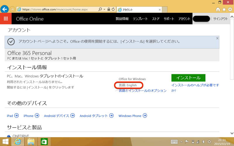234x146 pixels.
Task: Click the refresh icon in address bar
Action: [x=113, y=9]
